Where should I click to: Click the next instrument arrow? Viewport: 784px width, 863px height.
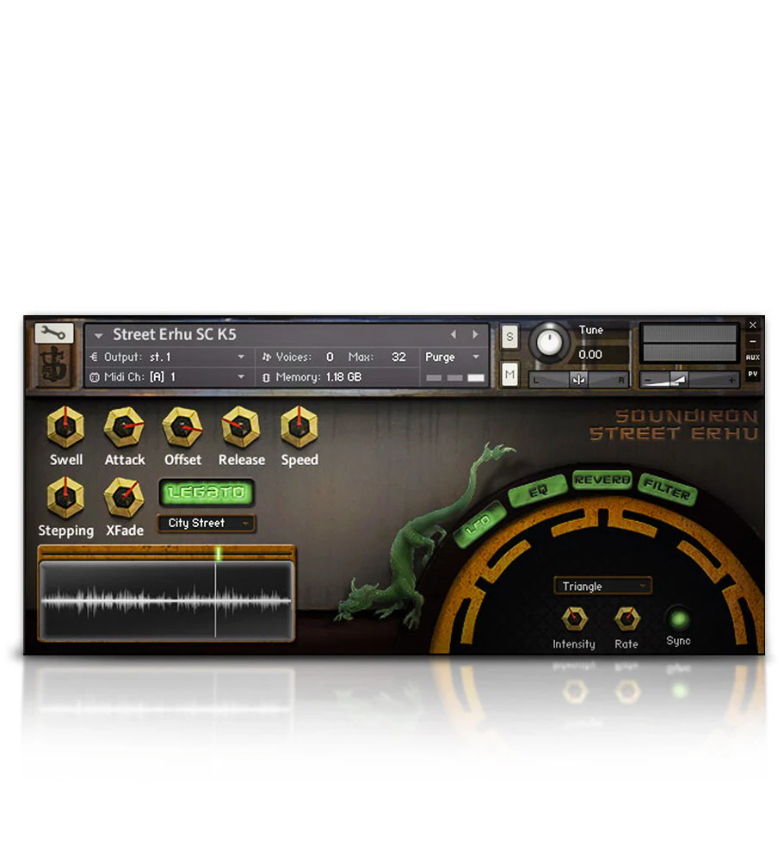pyautogui.click(x=475, y=335)
